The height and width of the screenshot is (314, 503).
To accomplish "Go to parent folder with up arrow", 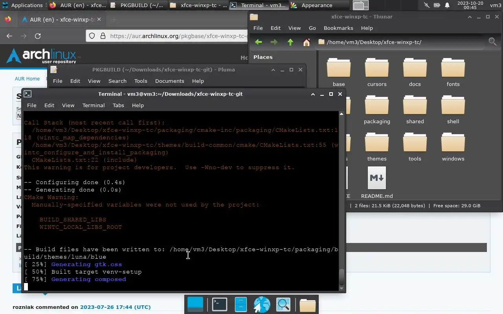I will pos(290,42).
